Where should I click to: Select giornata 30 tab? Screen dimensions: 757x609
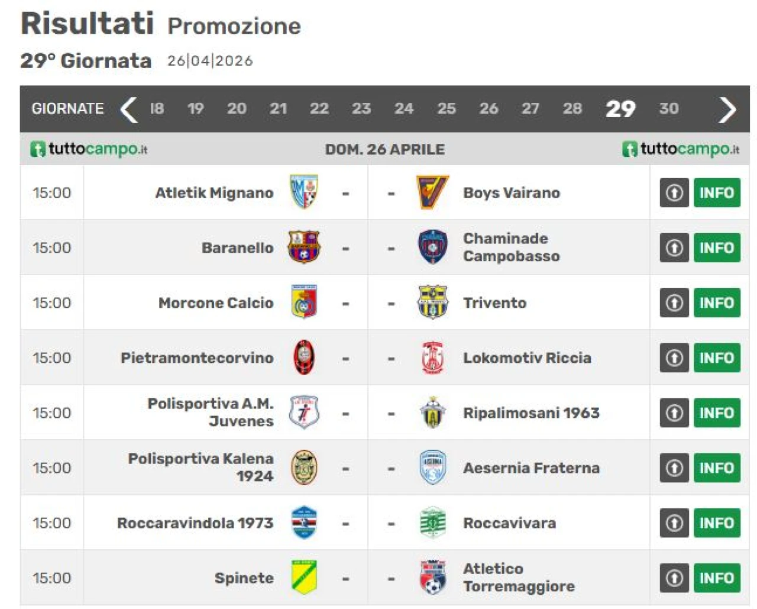point(669,109)
